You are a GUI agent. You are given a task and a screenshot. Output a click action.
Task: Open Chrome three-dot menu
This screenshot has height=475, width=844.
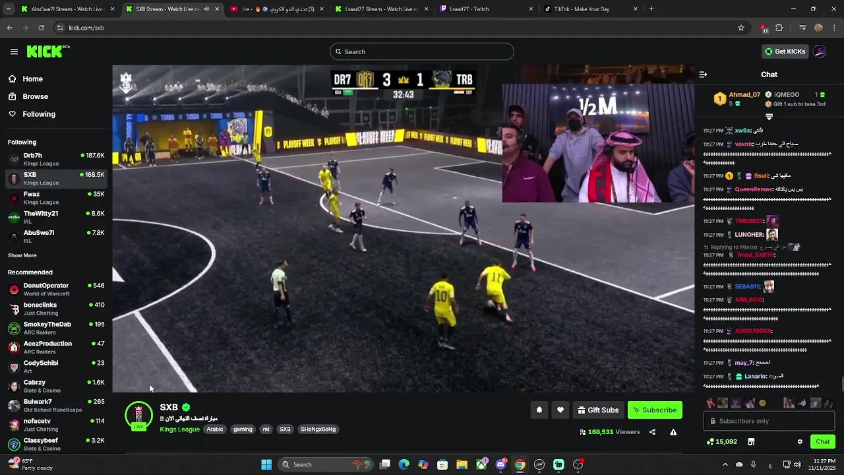(x=835, y=28)
